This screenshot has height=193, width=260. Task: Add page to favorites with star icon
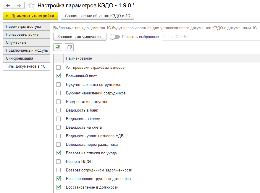[31, 6]
